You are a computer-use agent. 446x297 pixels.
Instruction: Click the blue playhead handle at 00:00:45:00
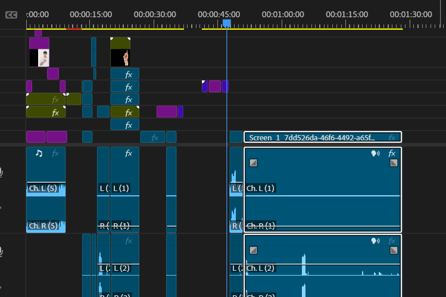[227, 23]
